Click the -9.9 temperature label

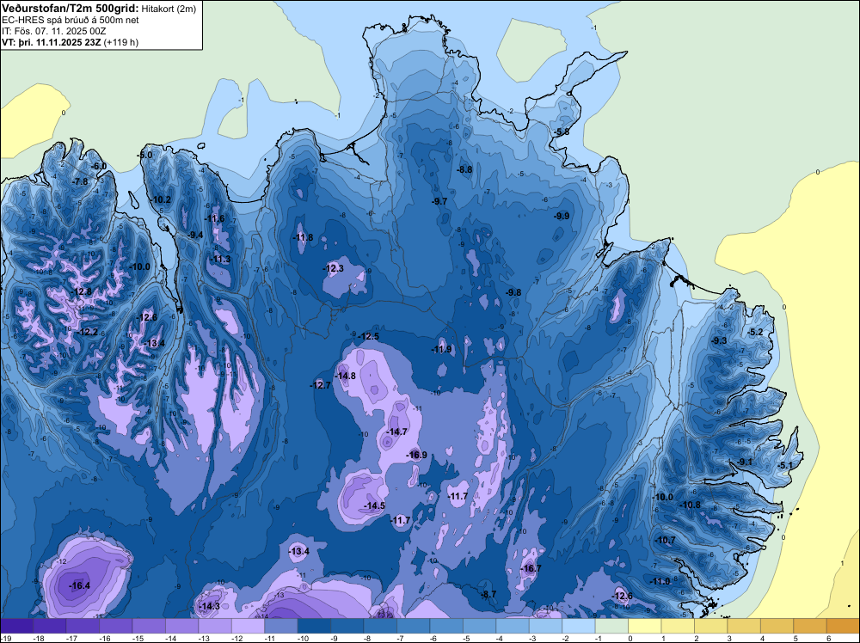[562, 216]
